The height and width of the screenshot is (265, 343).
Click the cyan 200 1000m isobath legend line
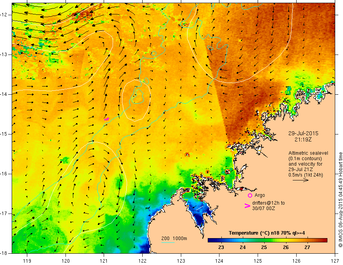168,242
